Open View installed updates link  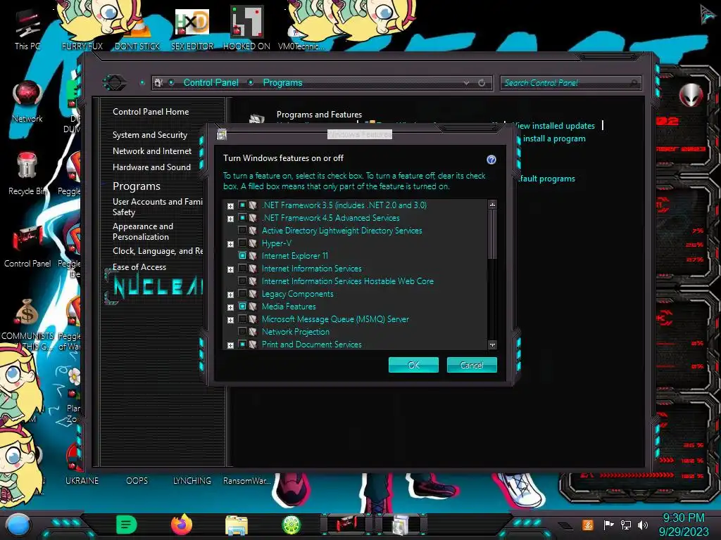[553, 126]
